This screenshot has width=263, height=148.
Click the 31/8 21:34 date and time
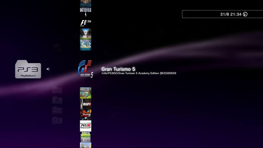tap(231, 14)
